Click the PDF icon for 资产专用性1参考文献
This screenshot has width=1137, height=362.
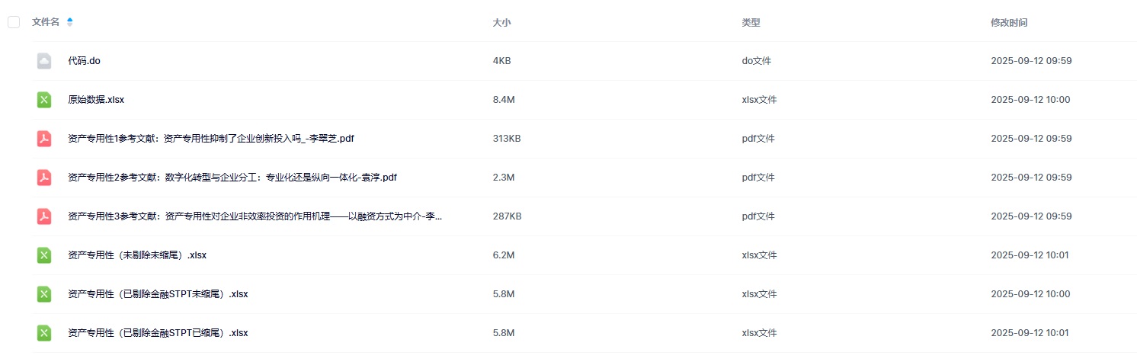coord(44,139)
